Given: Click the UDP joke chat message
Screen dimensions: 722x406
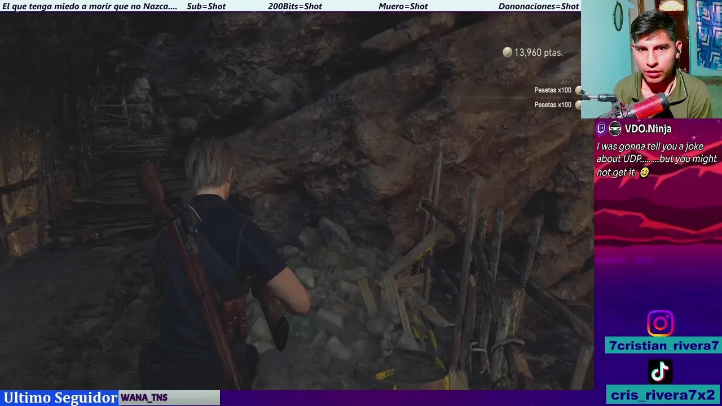Looking at the screenshot, I should 657,160.
